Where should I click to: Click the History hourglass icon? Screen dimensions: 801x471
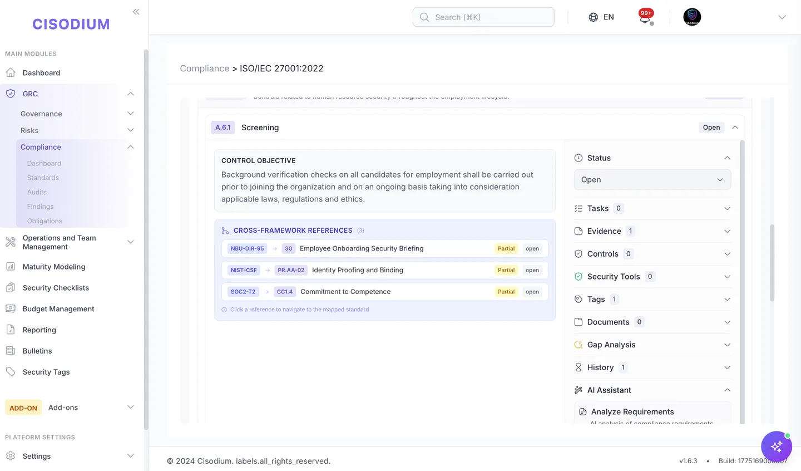pos(578,367)
